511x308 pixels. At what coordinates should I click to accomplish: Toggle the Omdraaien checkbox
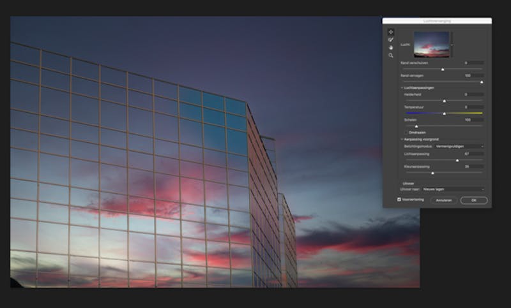point(406,133)
